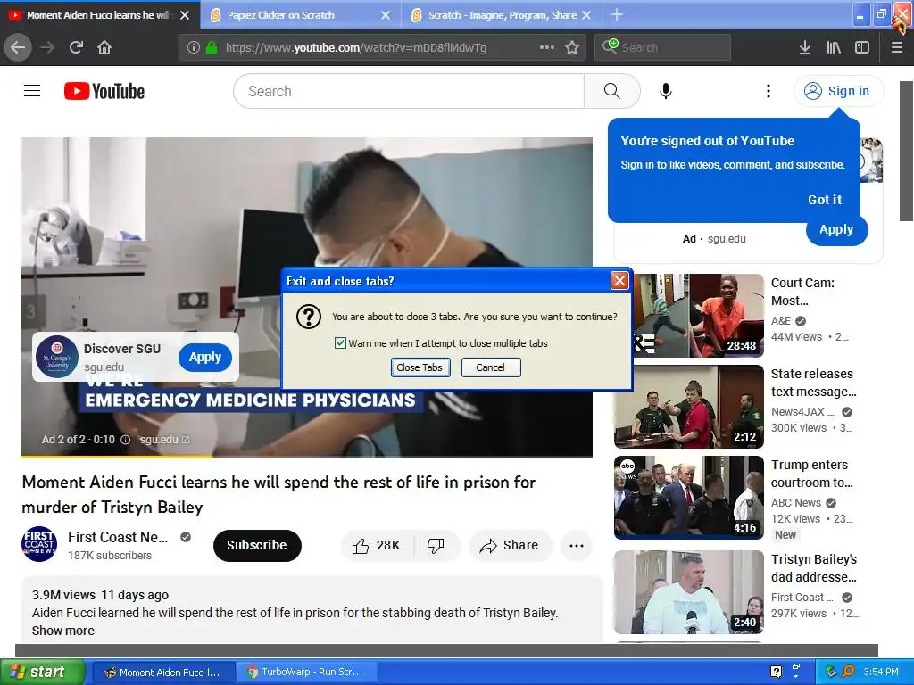Click the Sign in button
Image resolution: width=914 pixels, height=685 pixels.
pyautogui.click(x=838, y=91)
